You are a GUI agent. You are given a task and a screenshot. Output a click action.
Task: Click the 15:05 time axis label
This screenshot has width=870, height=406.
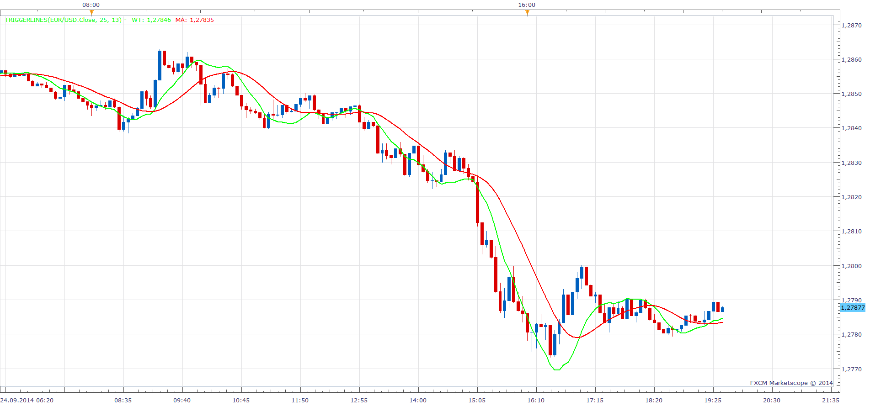(477, 400)
